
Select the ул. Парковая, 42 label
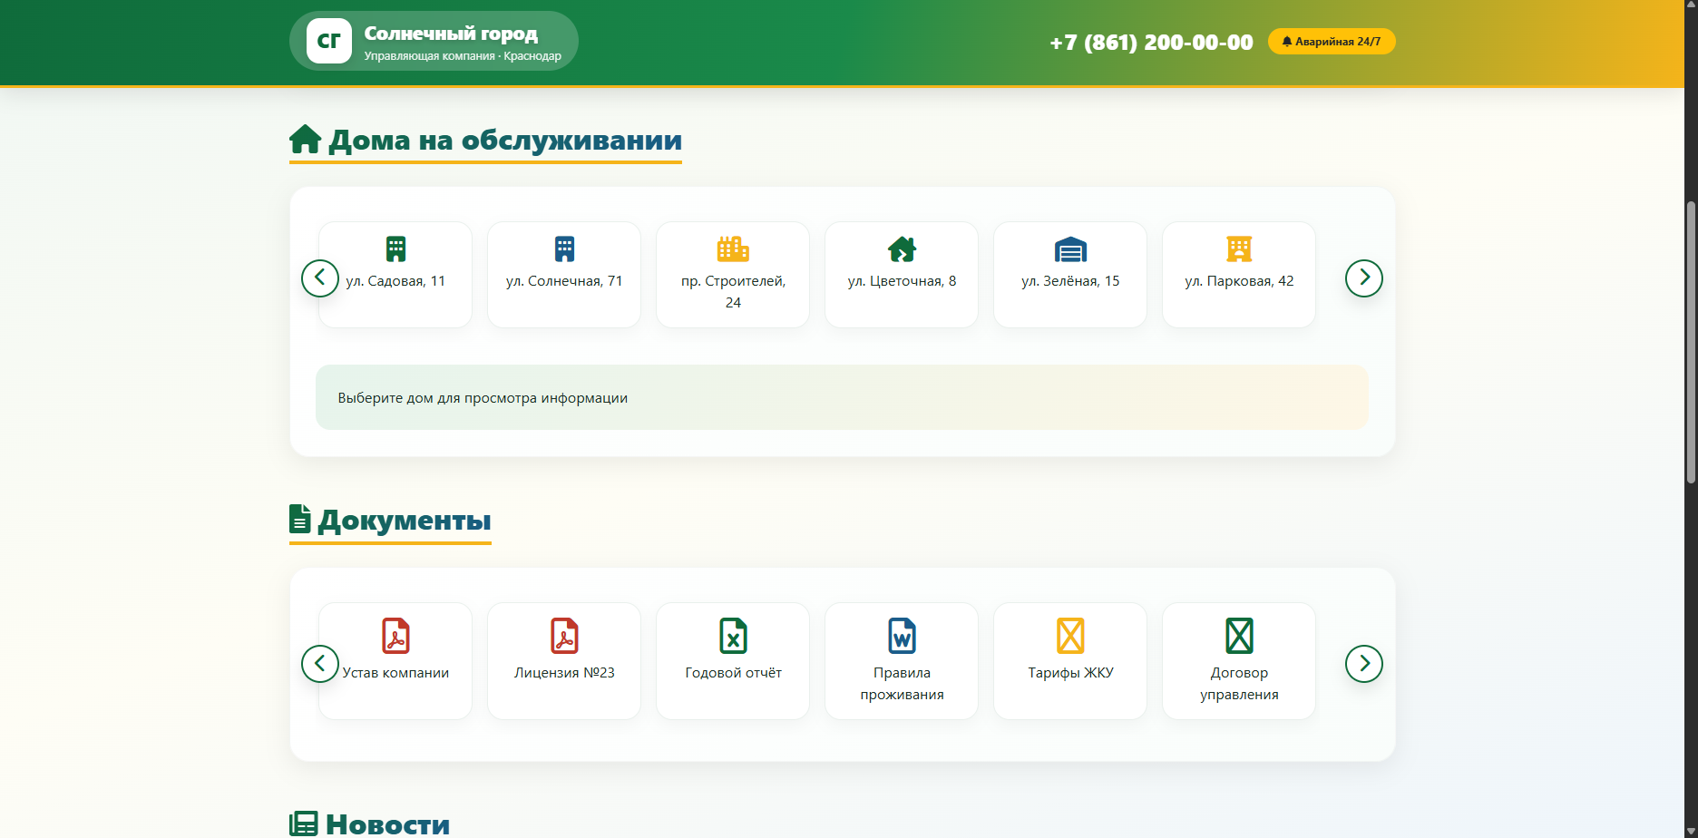click(x=1239, y=281)
